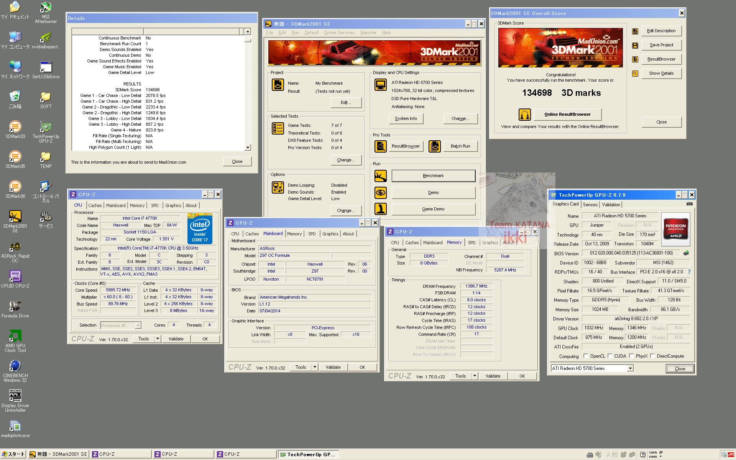The height and width of the screenshot is (460, 736).
Task: Click the Project Edit button
Action: (346, 103)
